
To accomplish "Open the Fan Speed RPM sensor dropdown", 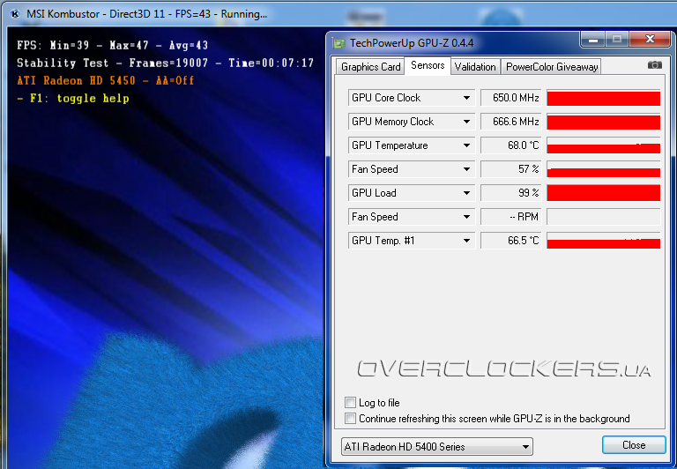I will (x=466, y=217).
